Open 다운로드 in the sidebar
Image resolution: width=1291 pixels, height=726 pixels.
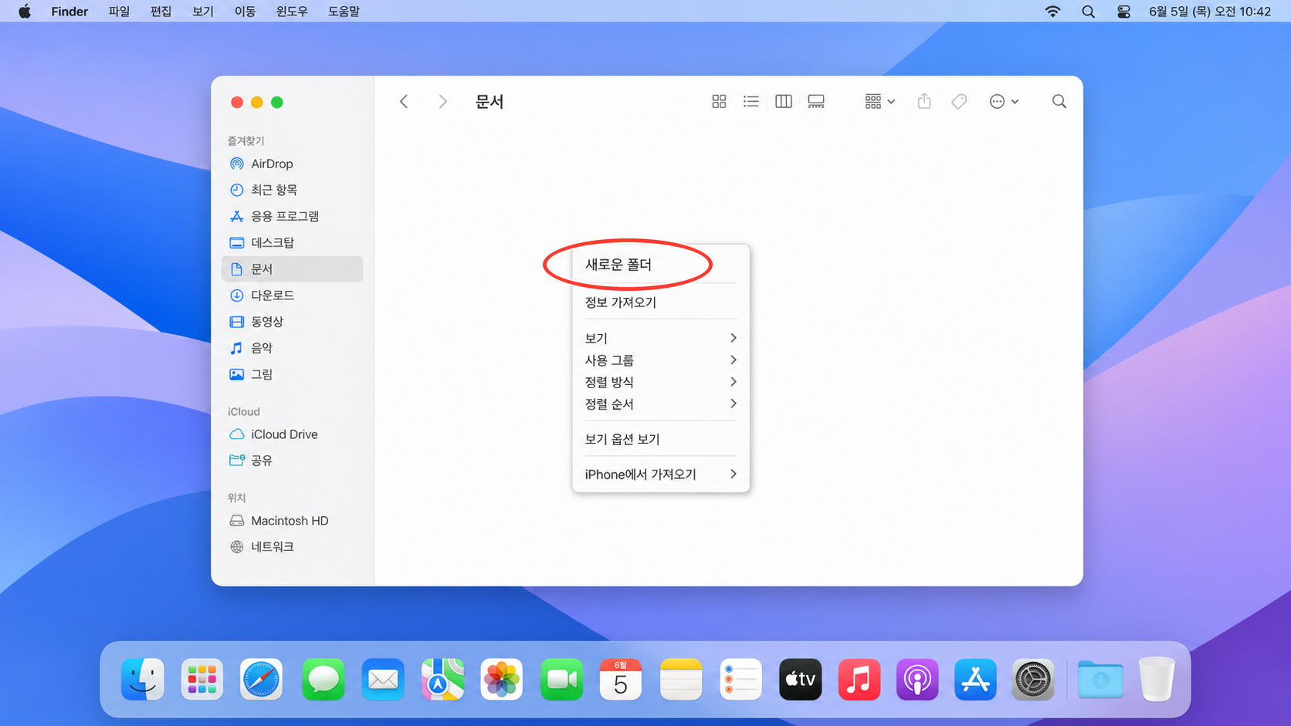coord(292,295)
